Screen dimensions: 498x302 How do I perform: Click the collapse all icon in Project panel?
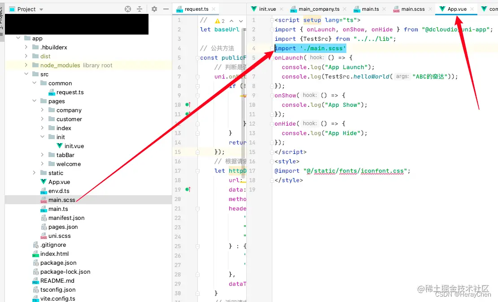[x=140, y=9]
